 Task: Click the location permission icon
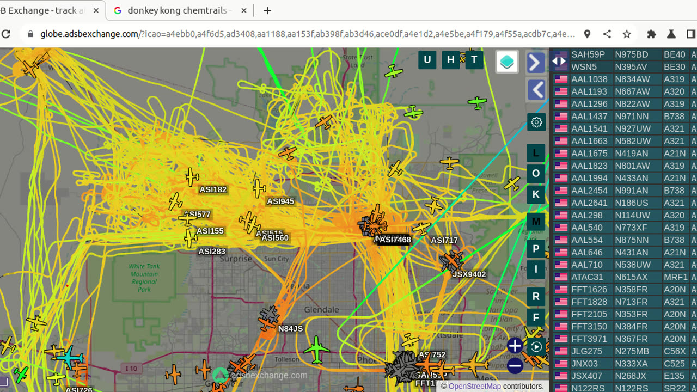pos(587,34)
